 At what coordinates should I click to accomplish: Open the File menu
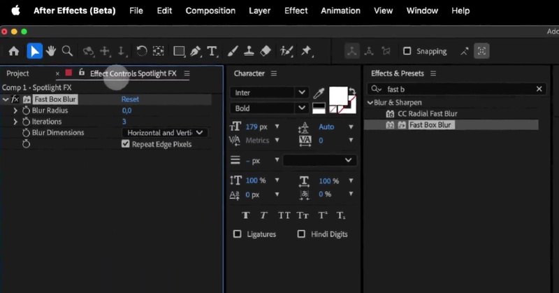point(136,10)
